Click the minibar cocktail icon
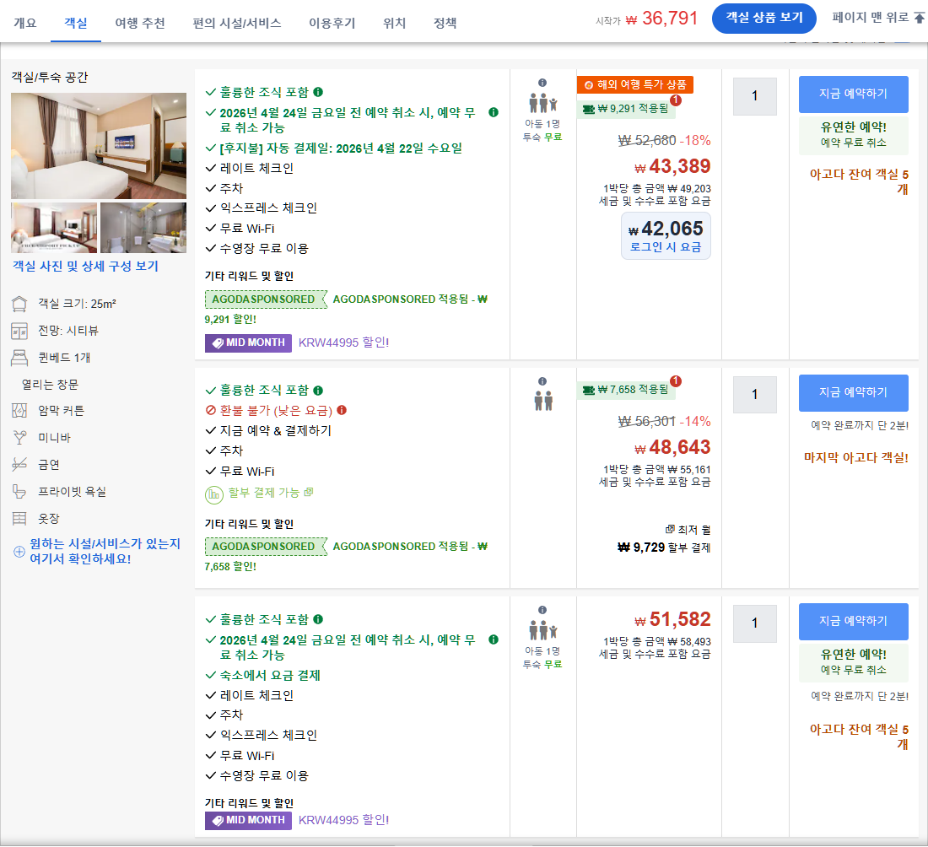This screenshot has width=928, height=847. click(19, 438)
